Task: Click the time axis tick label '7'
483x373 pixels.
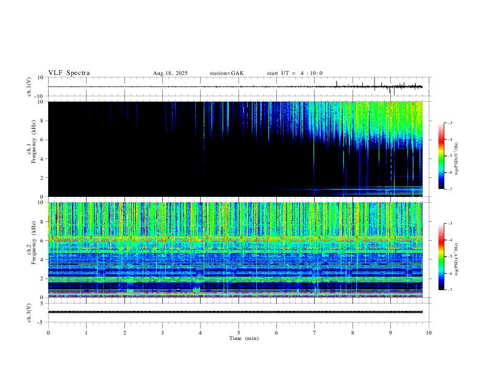Action: point(315,333)
